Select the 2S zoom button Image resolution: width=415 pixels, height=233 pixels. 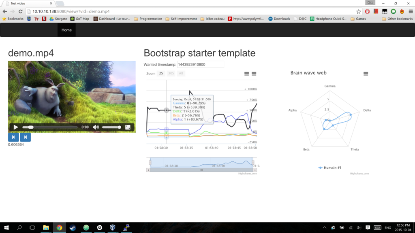pos(161,74)
